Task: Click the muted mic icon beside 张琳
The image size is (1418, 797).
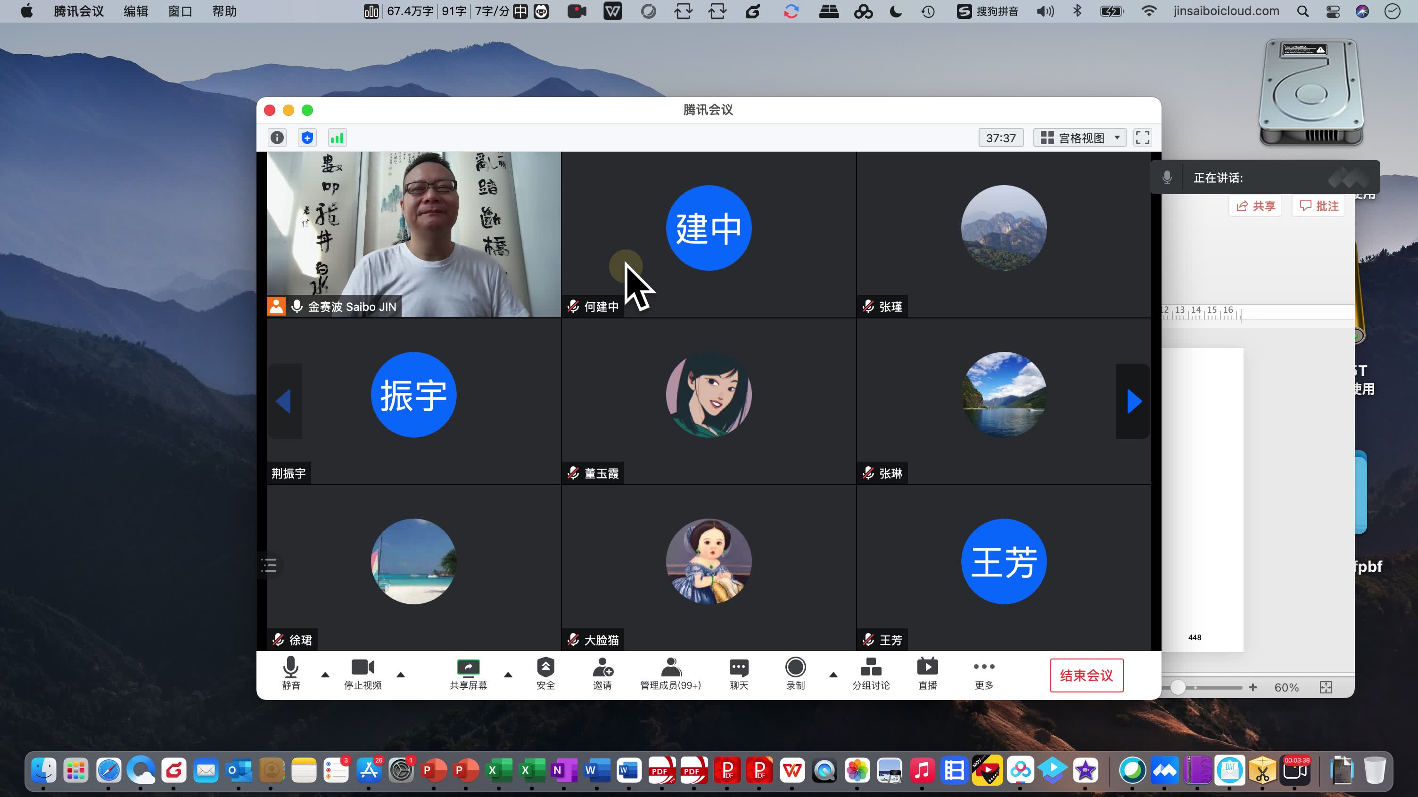Action: (x=868, y=473)
